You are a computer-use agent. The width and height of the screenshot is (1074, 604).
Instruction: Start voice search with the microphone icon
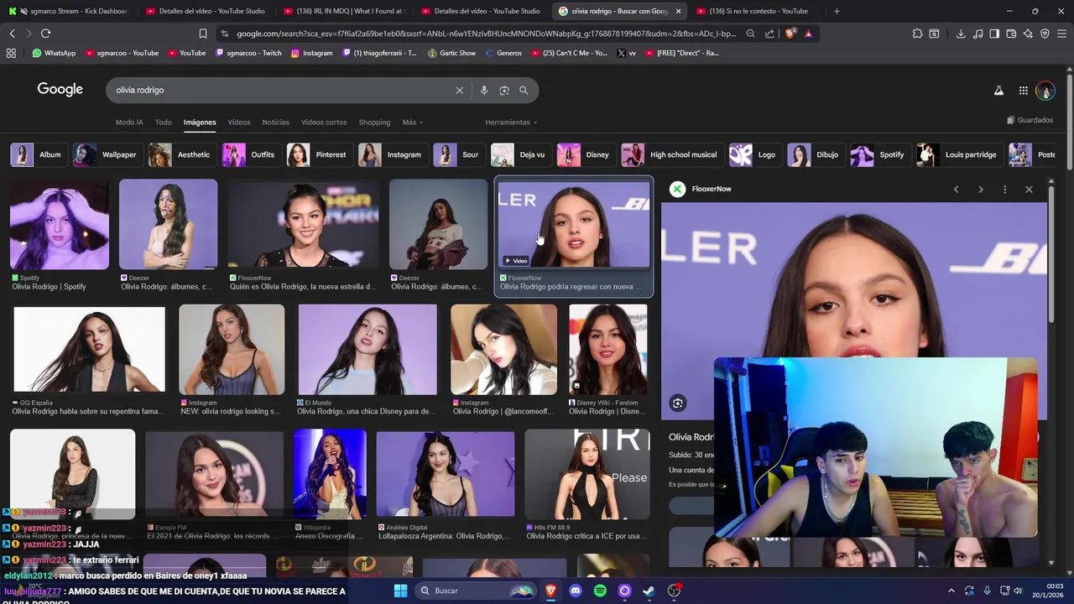484,91
